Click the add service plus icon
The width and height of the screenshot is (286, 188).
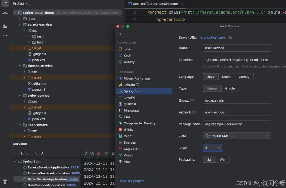(15, 153)
